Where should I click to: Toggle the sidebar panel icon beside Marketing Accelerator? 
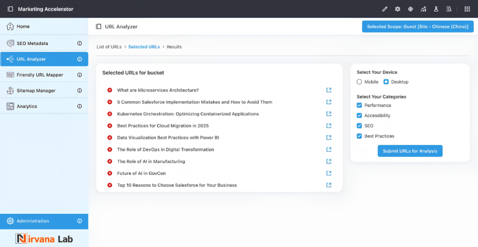(x=10, y=9)
